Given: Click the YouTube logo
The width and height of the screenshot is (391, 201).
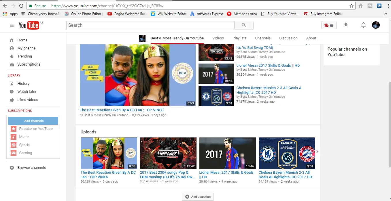Looking at the screenshot, I should pyautogui.click(x=29, y=25).
